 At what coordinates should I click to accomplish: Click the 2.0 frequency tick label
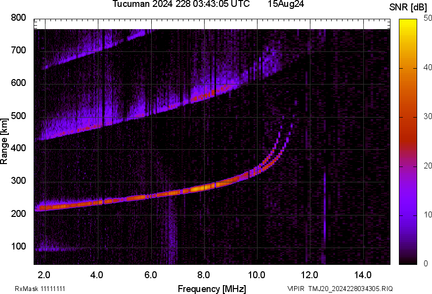(44, 275)
